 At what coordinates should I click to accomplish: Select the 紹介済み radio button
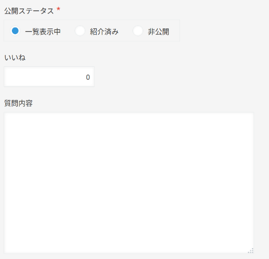[80, 31]
